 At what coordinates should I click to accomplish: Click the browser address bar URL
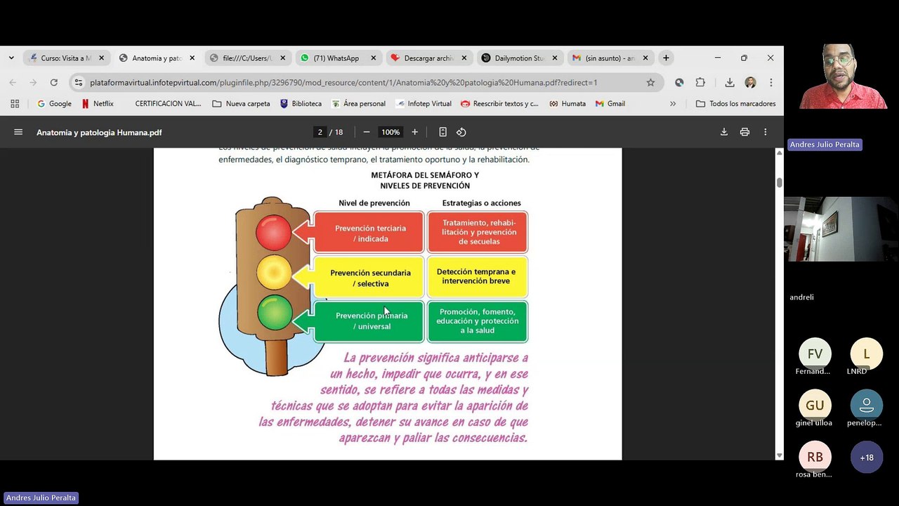pyautogui.click(x=343, y=82)
